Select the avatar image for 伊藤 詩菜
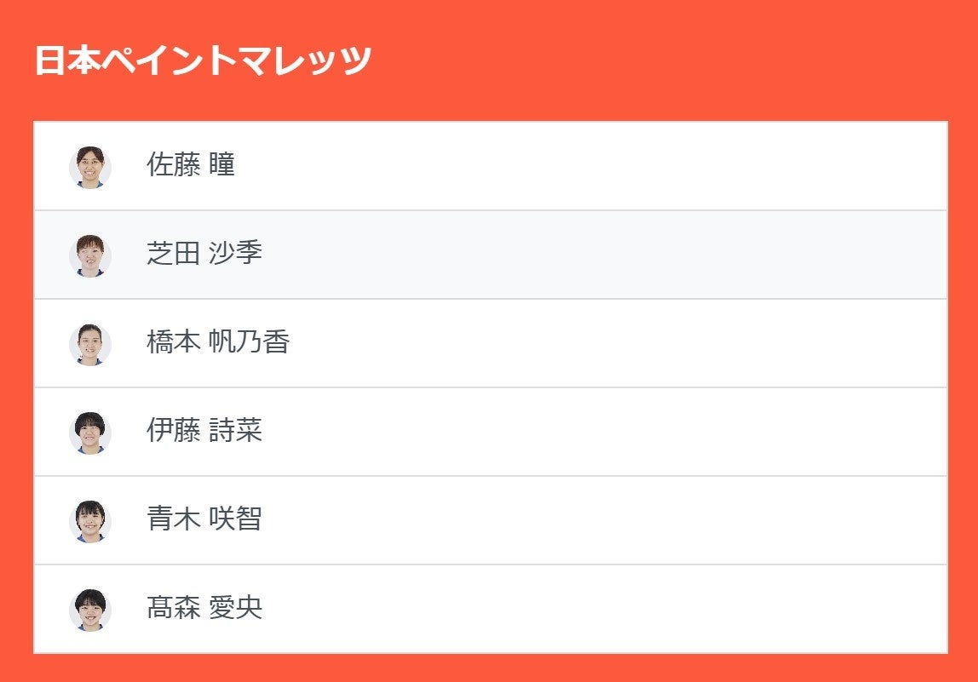 [90, 433]
